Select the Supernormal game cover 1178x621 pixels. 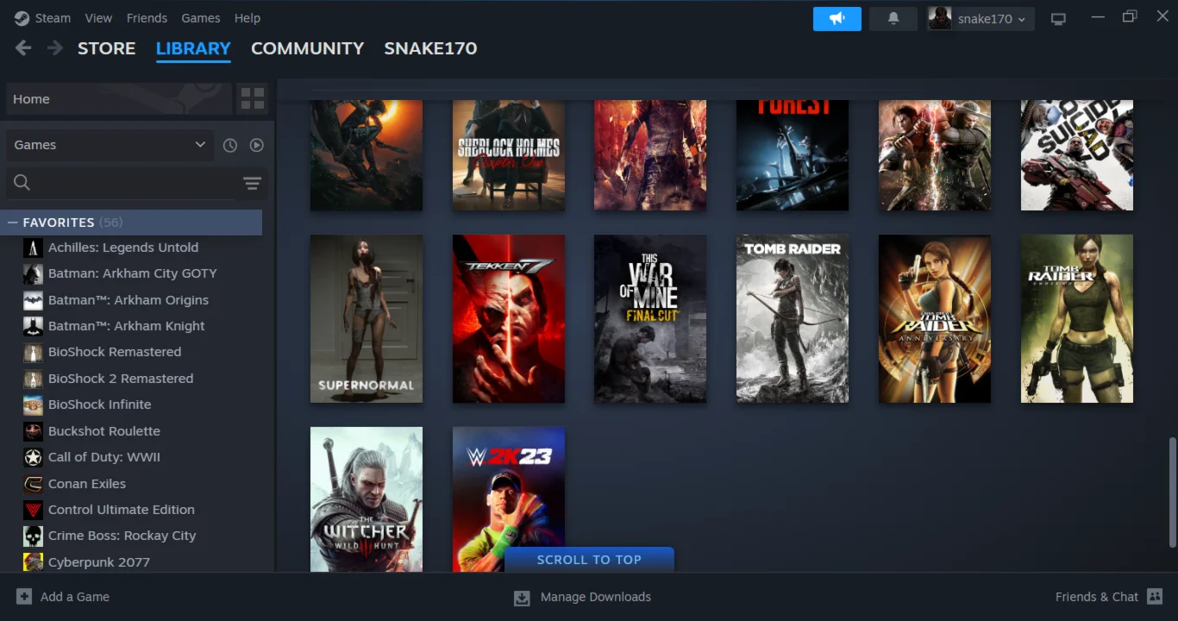tap(367, 319)
